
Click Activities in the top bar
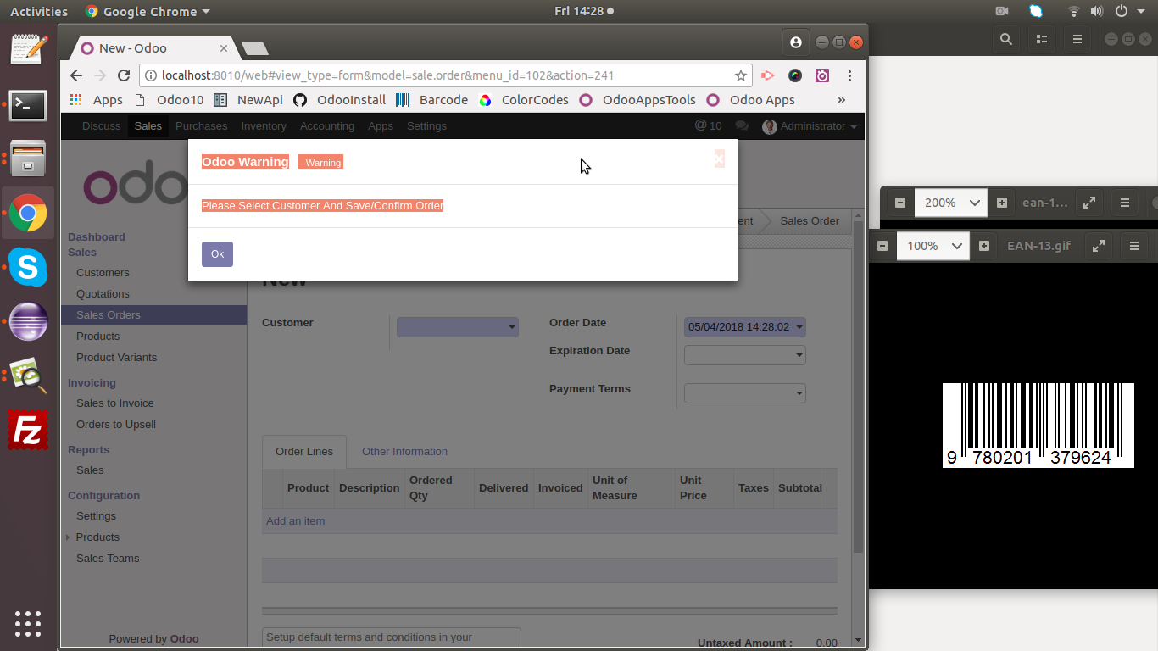39,12
